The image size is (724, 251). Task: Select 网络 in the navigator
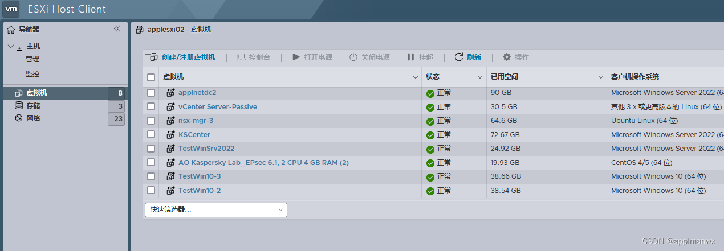[x=34, y=118]
